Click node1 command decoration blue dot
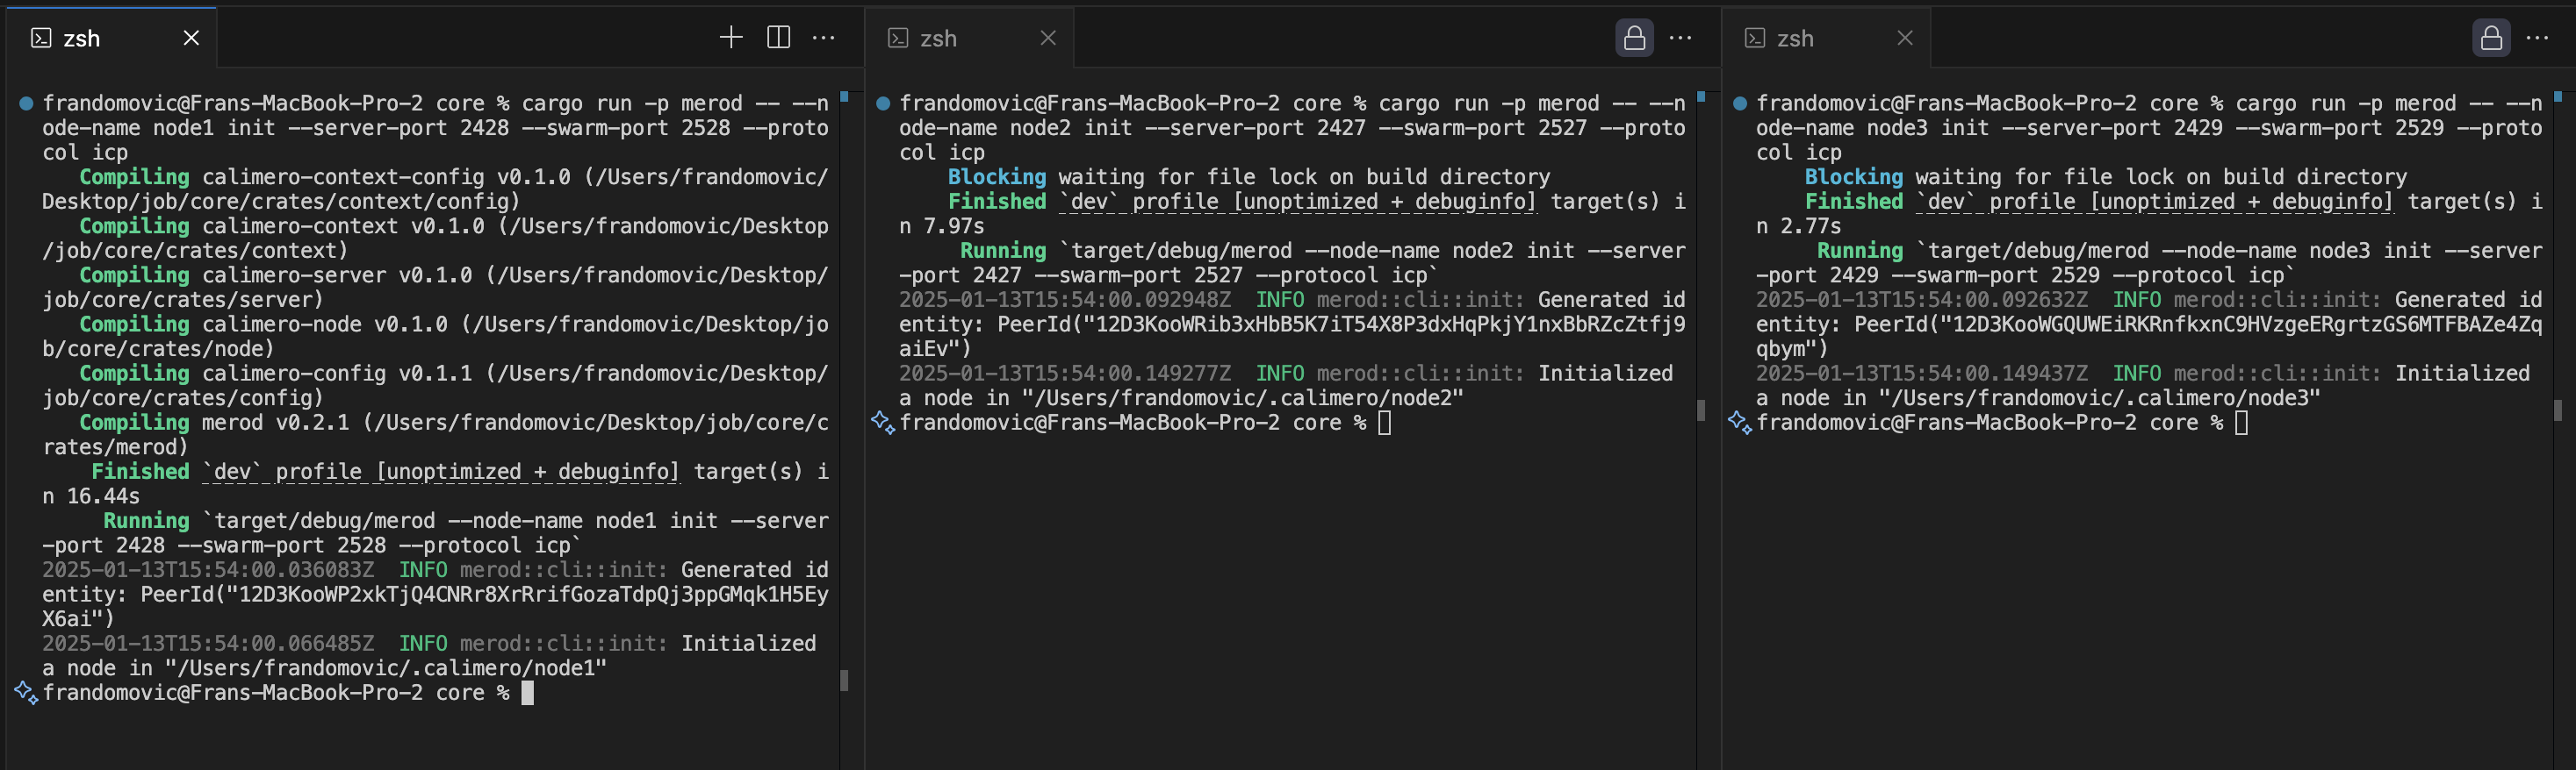The height and width of the screenshot is (770, 2576). 26,103
